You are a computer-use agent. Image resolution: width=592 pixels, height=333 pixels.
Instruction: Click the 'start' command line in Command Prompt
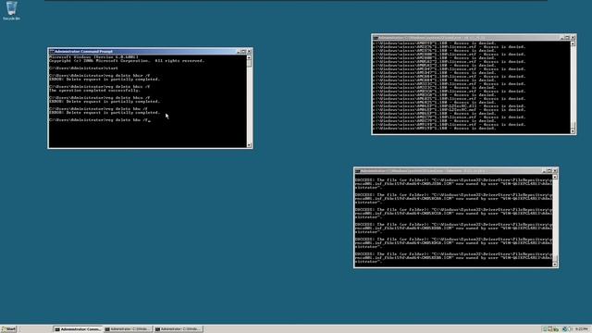click(83, 68)
